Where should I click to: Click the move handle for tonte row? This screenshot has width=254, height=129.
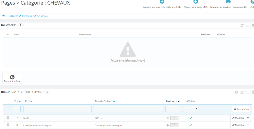168,118
